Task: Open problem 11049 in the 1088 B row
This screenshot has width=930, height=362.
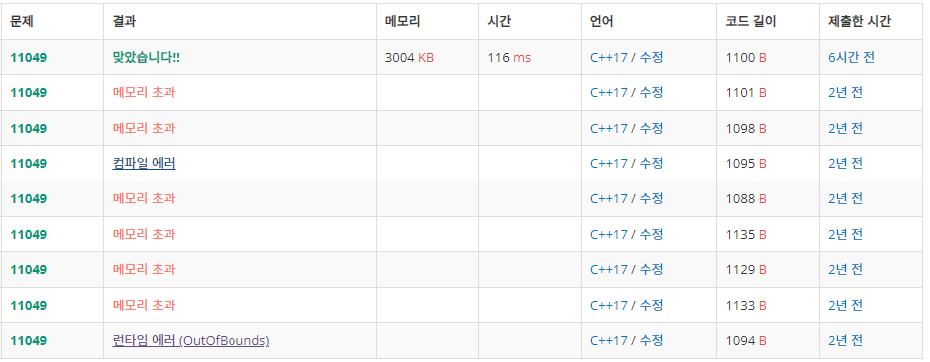Action: [29, 198]
